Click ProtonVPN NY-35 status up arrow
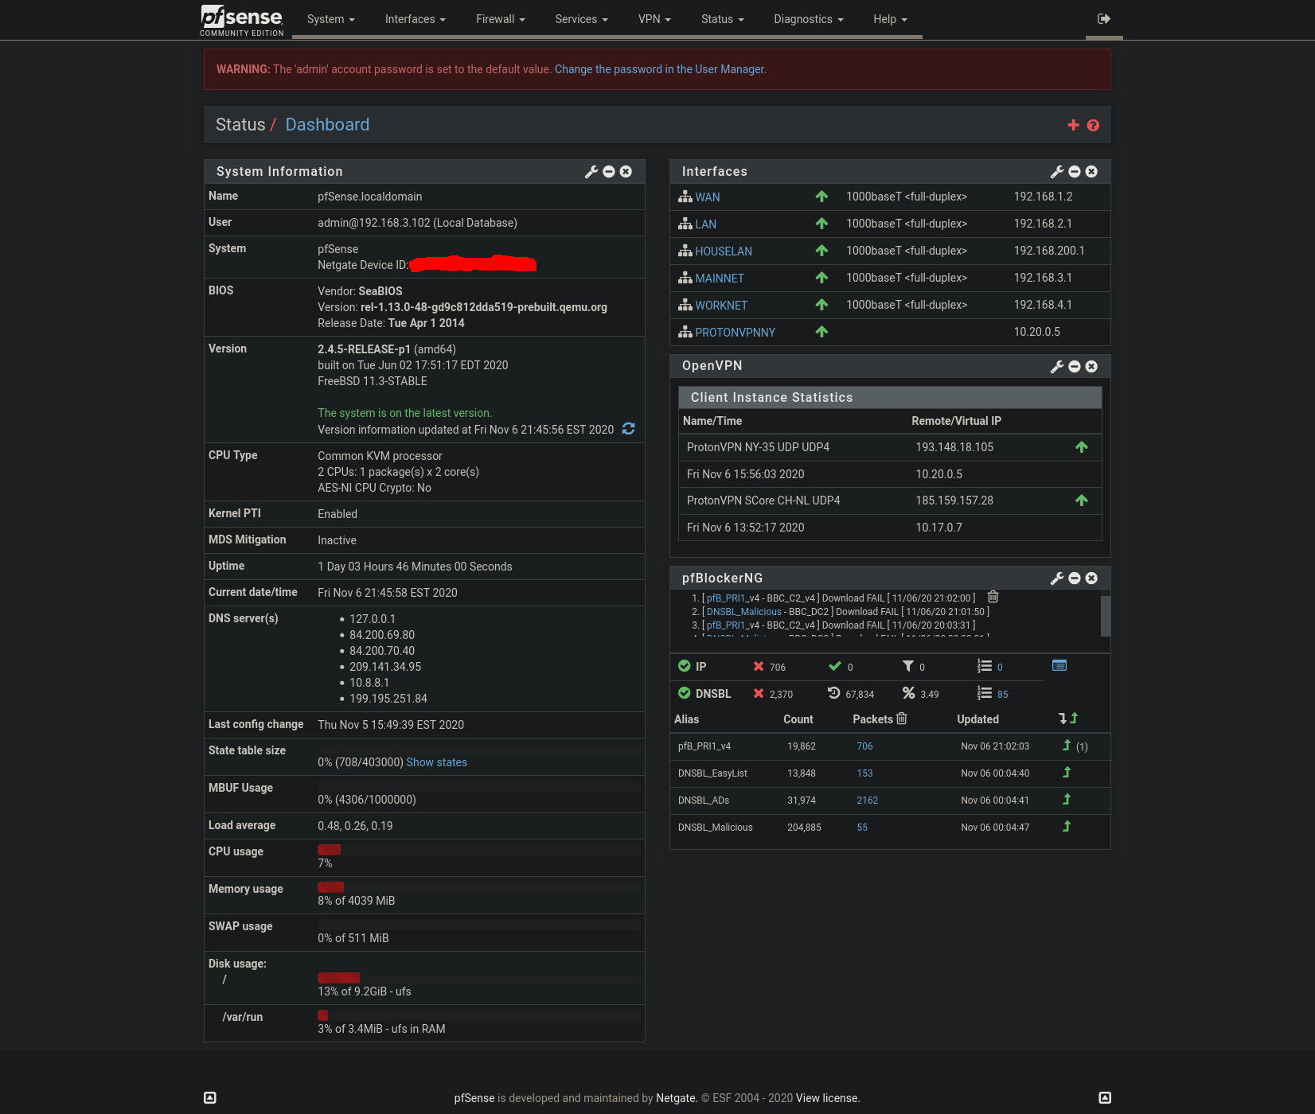1315x1114 pixels. [x=1082, y=447]
